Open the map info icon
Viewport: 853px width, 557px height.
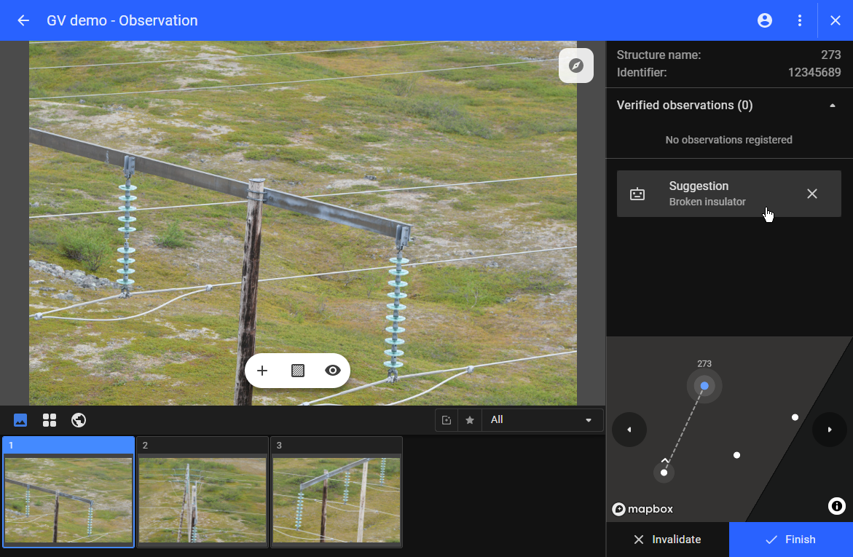point(836,506)
